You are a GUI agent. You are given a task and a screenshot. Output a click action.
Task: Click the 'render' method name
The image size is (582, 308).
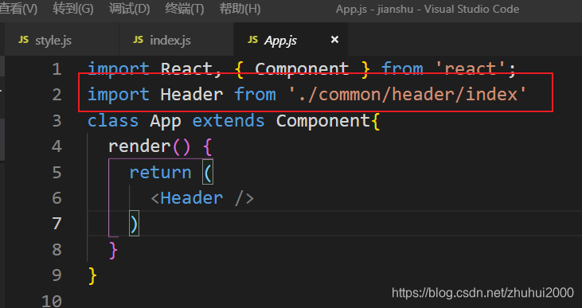[139, 146]
